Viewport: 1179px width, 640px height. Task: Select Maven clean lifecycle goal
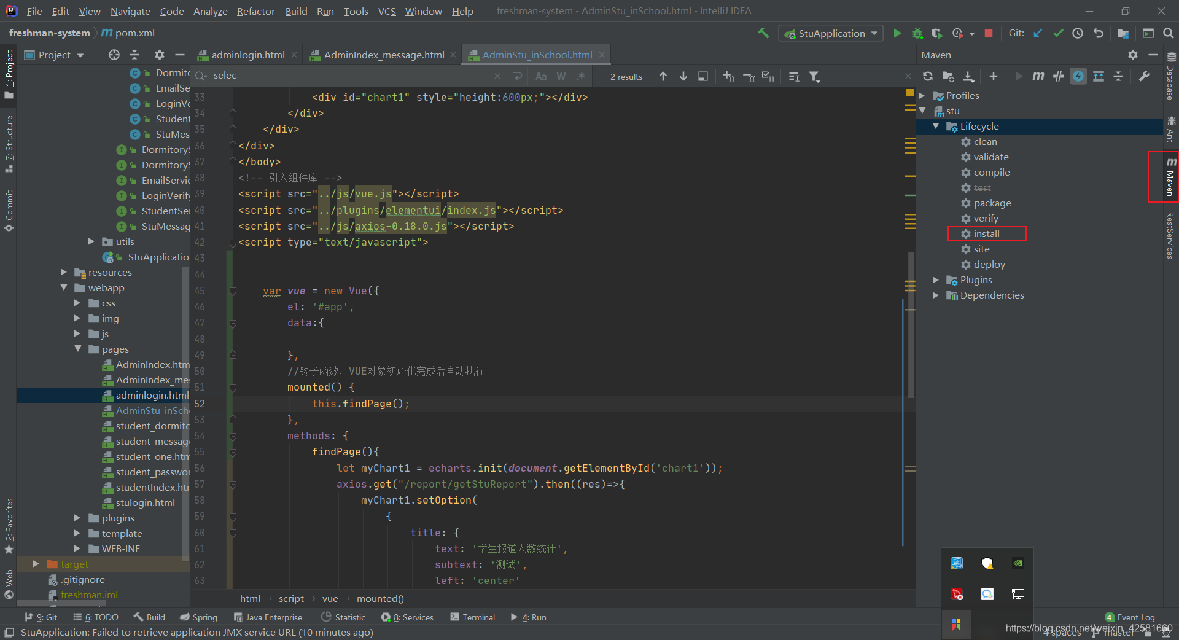[985, 142]
